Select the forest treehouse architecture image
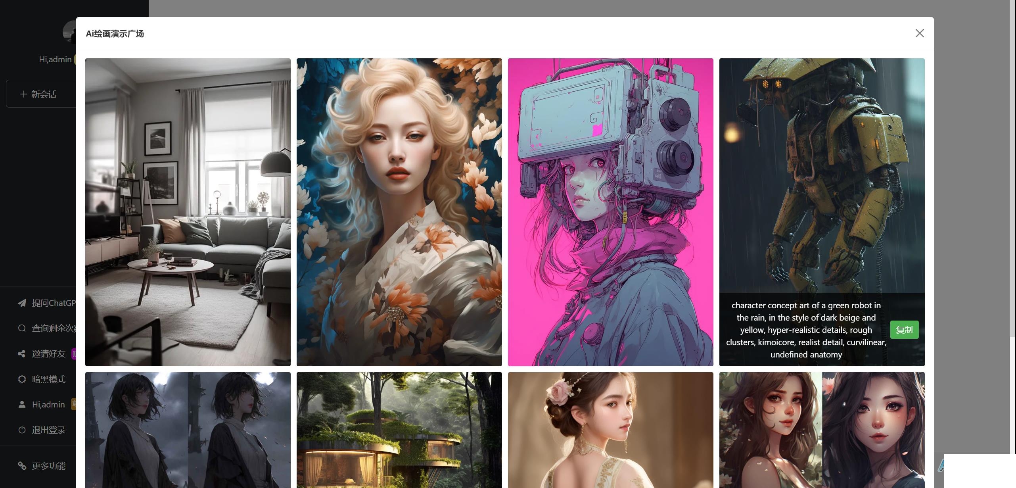 [399, 430]
